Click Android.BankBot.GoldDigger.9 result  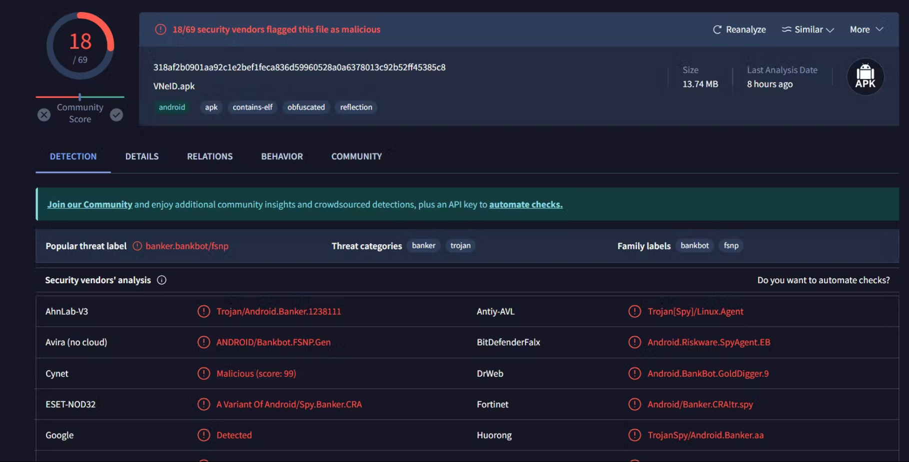coord(708,373)
